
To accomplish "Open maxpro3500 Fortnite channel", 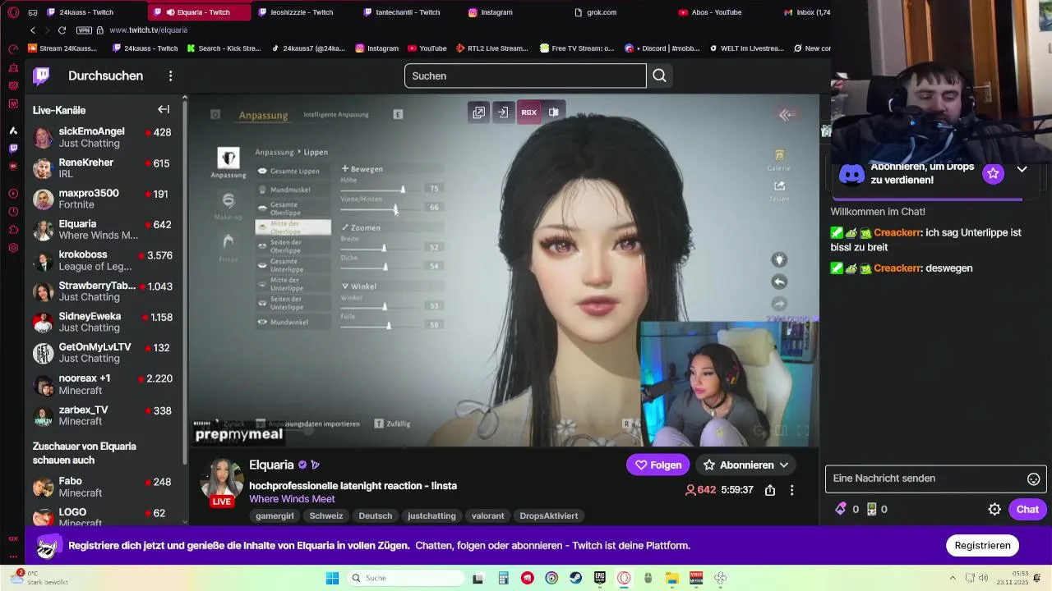I will (x=103, y=199).
